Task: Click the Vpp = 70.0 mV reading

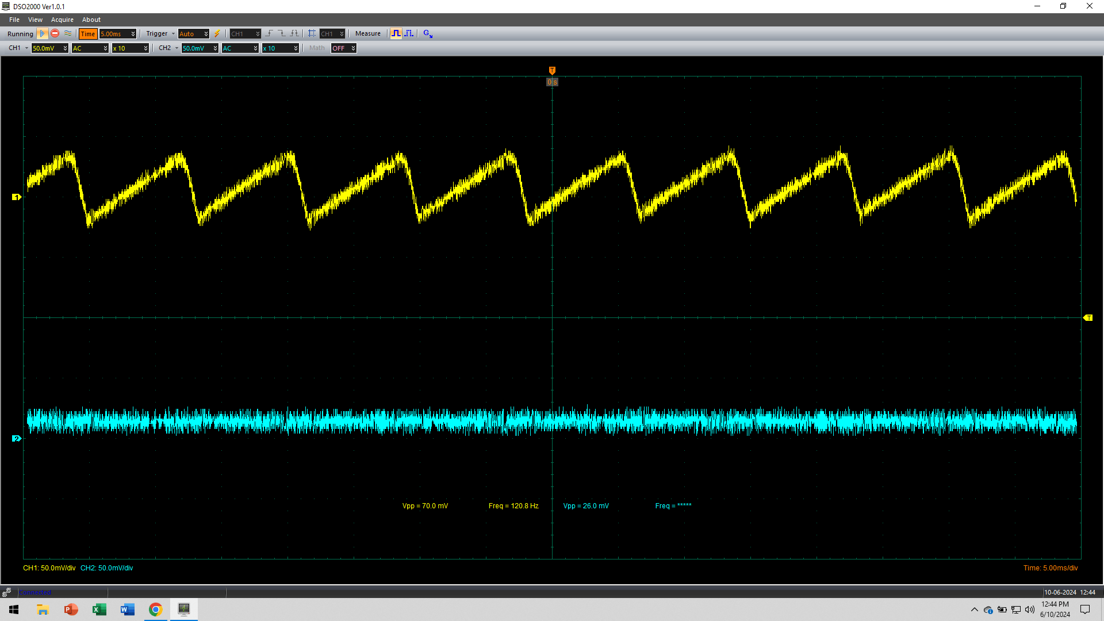Action: coord(425,506)
